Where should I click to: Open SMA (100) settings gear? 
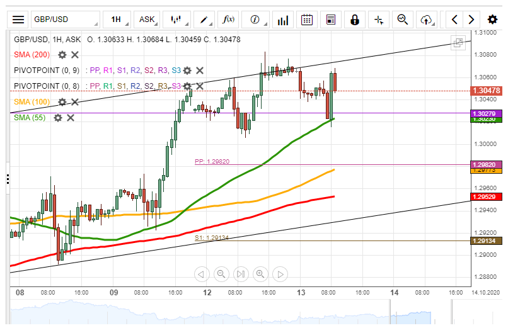[x=62, y=102]
